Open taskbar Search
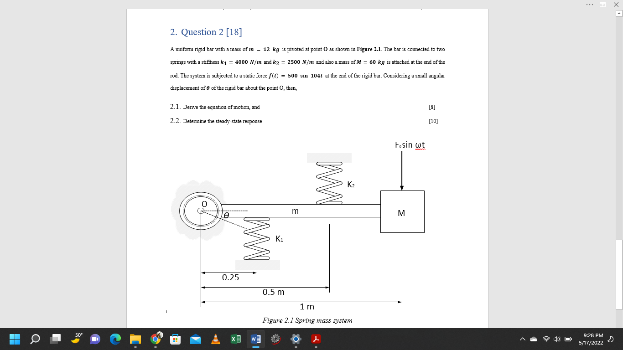This screenshot has height=350, width=623. tap(35, 339)
